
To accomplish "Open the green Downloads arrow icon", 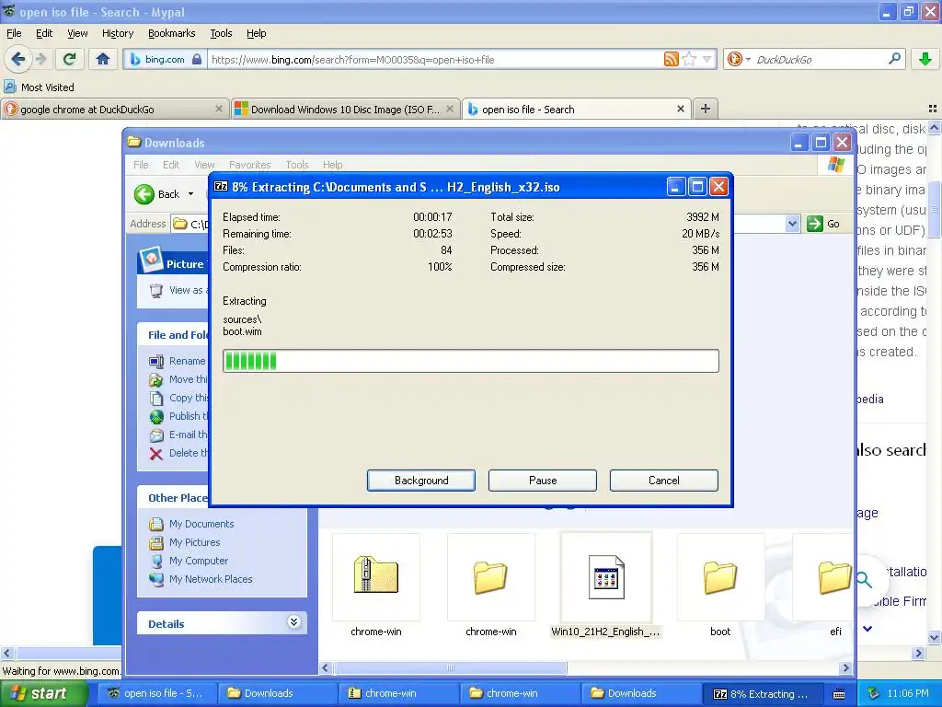I will (x=925, y=59).
